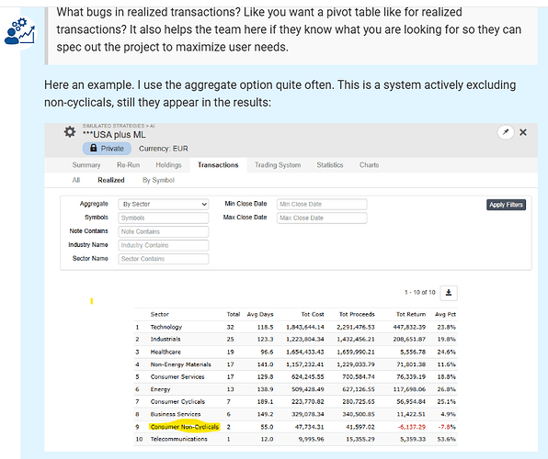
Task: Switch to By Symbol sub-tab
Action: (x=158, y=180)
